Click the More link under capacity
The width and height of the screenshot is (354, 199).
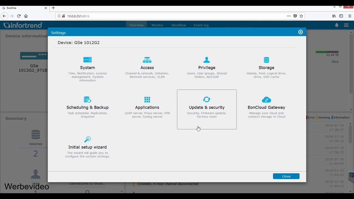click(x=335, y=61)
